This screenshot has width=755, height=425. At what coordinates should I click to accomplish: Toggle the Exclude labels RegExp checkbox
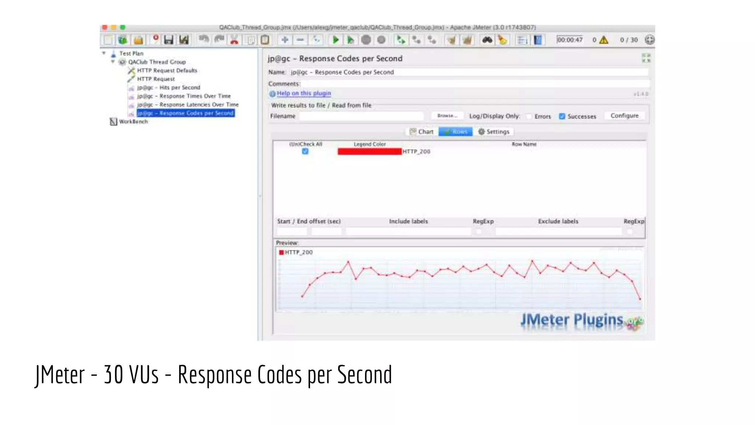pyautogui.click(x=630, y=232)
